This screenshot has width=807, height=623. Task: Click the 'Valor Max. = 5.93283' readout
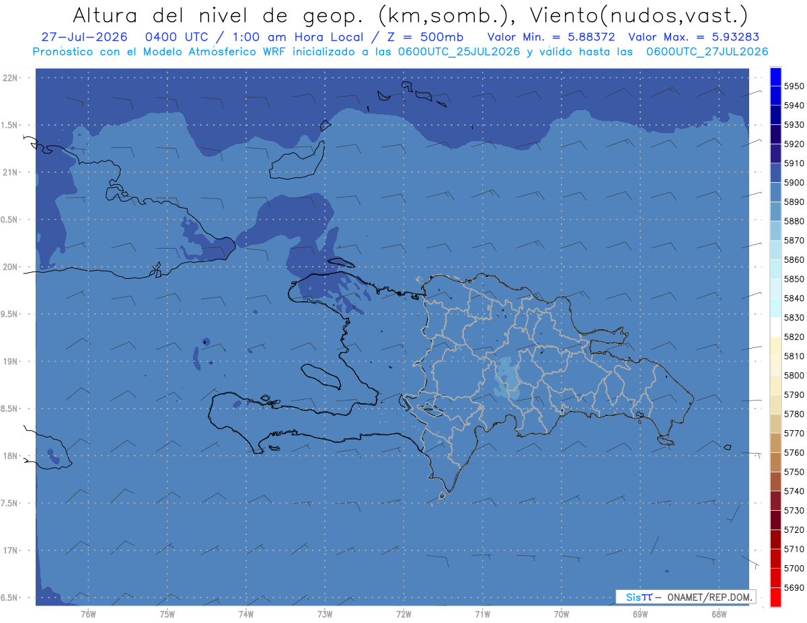point(694,37)
